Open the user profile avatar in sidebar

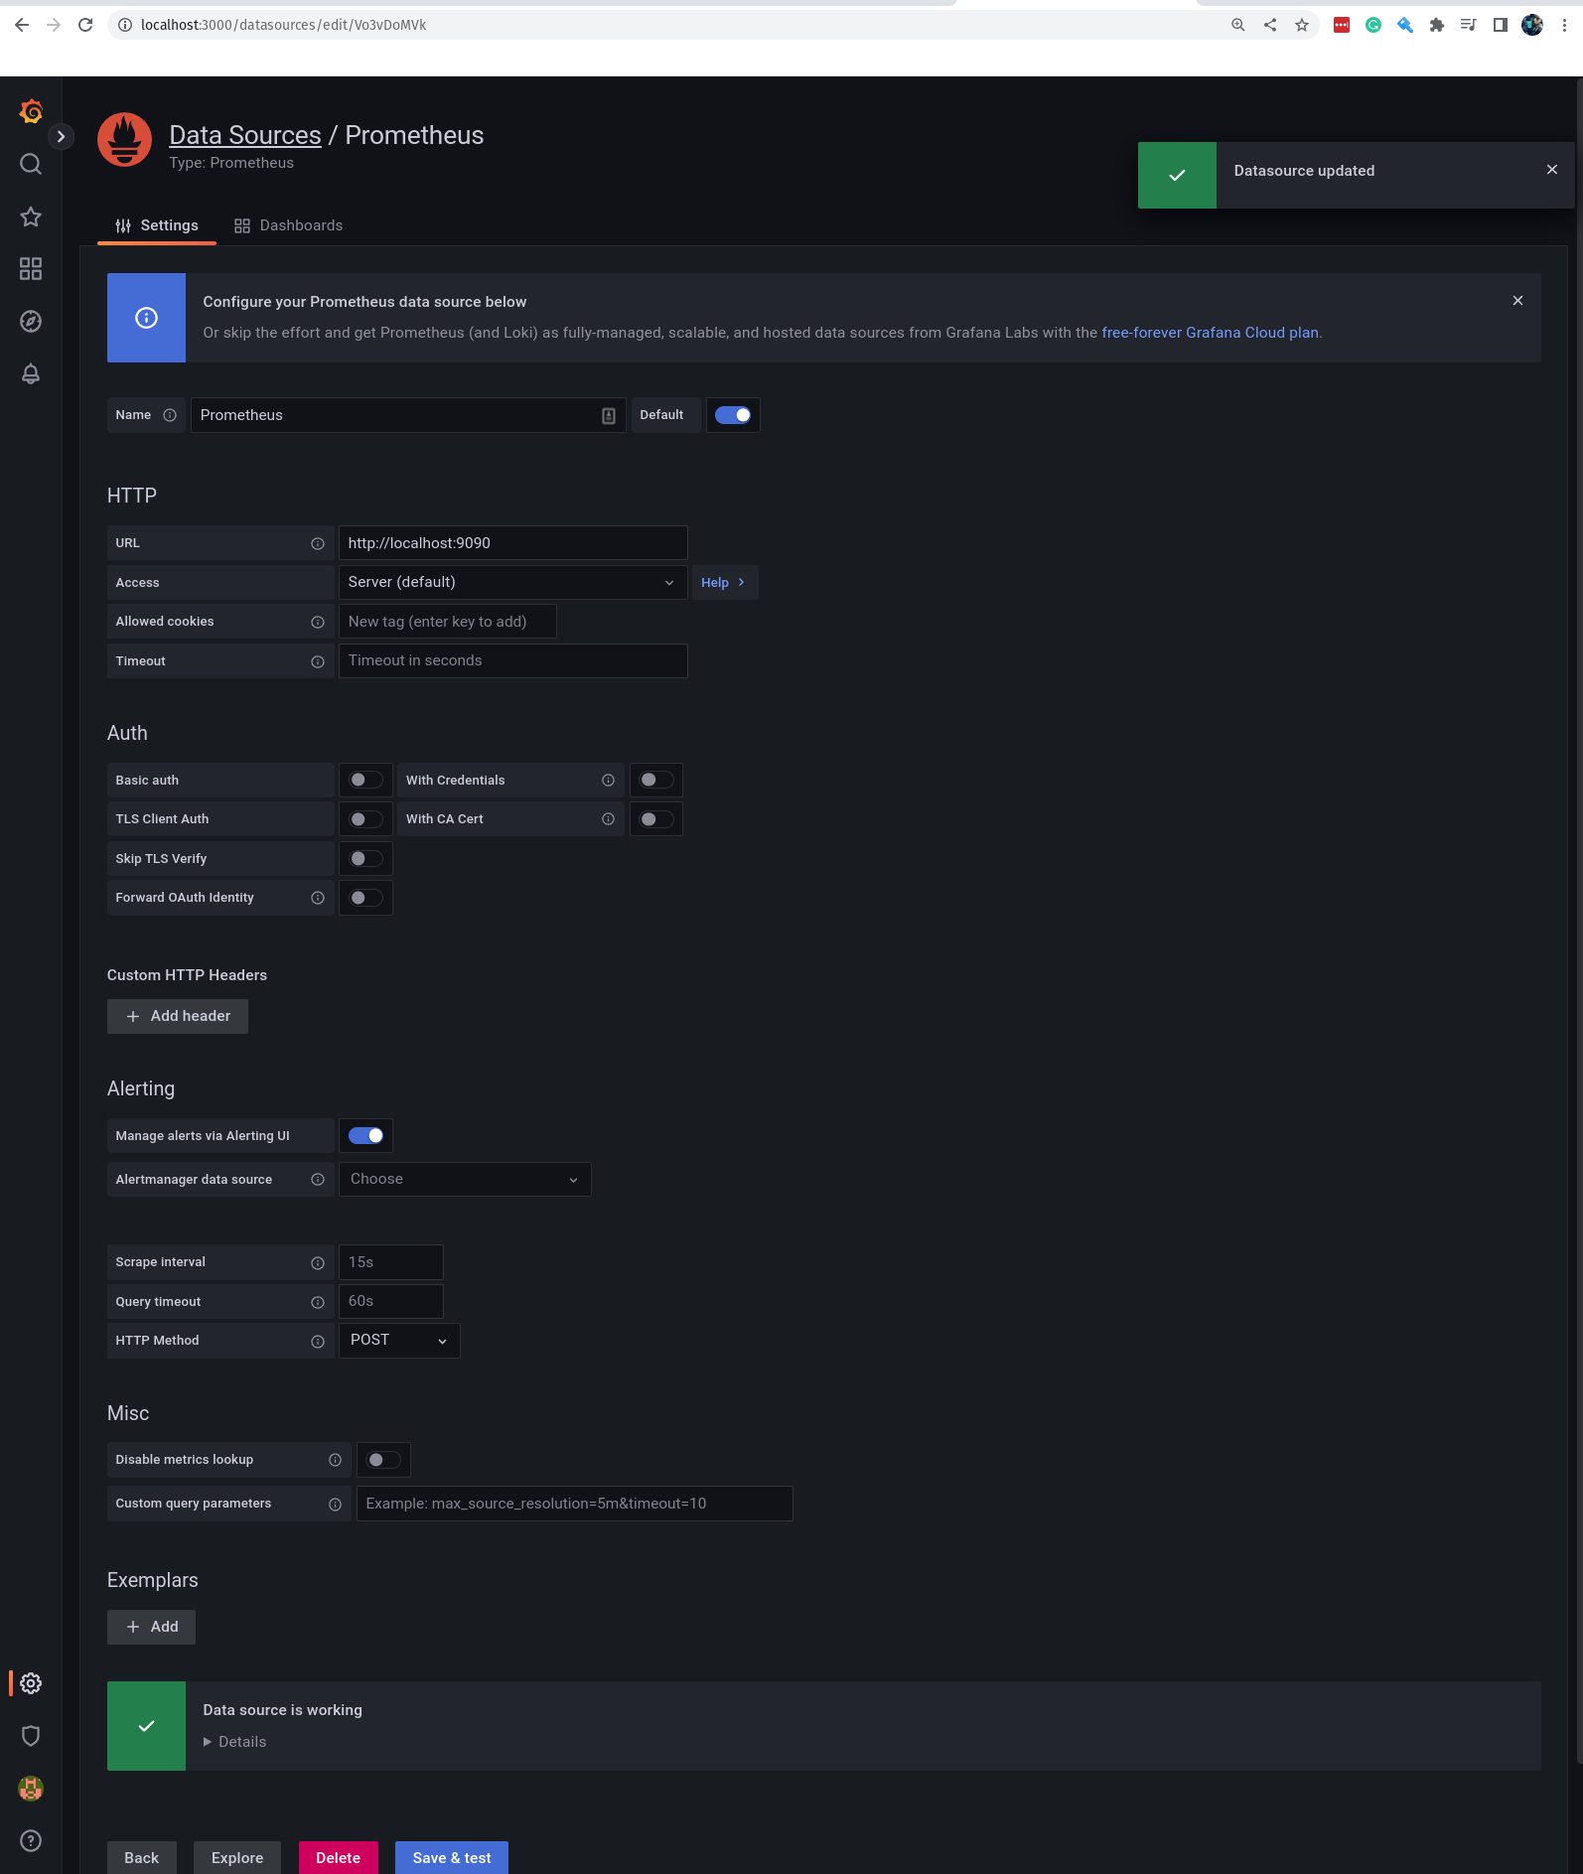click(31, 1789)
